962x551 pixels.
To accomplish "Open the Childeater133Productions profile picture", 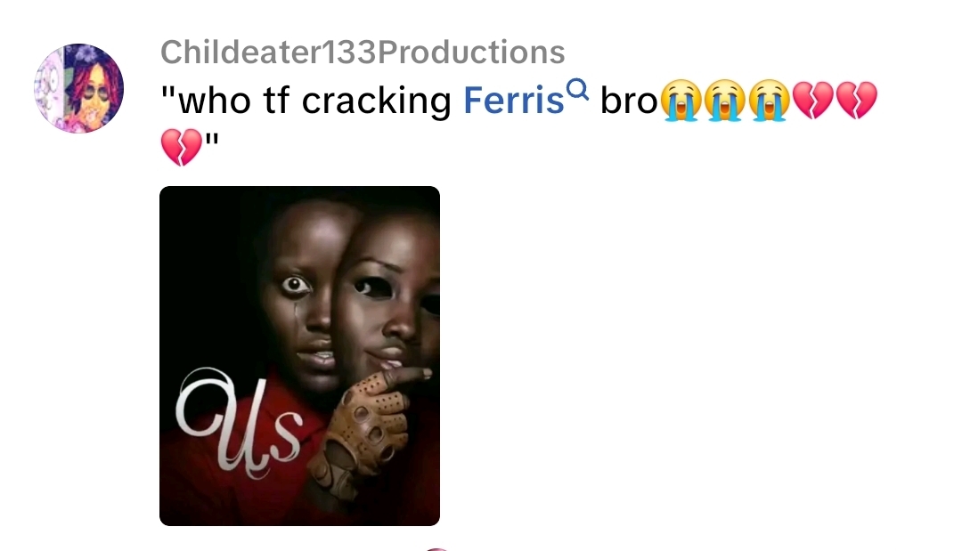I will coord(78,88).
